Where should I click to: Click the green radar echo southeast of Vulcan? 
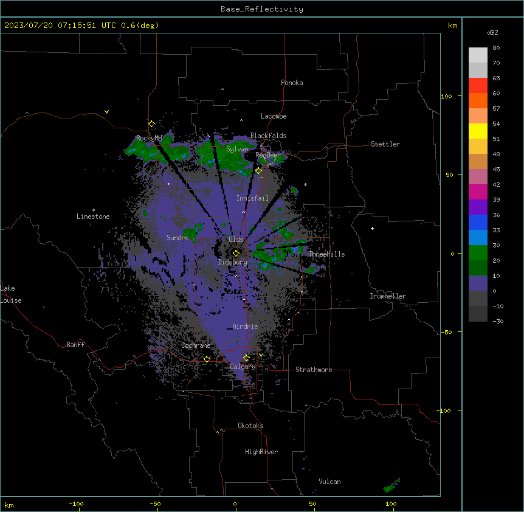(x=391, y=486)
